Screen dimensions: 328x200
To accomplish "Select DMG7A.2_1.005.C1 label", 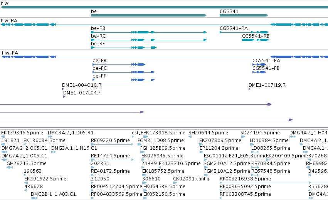I will 24,156.
